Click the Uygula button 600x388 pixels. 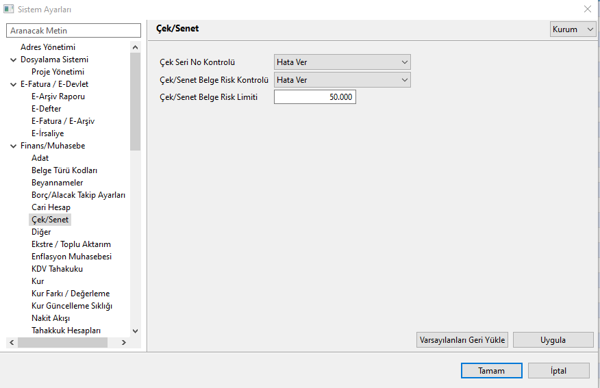coord(553,340)
